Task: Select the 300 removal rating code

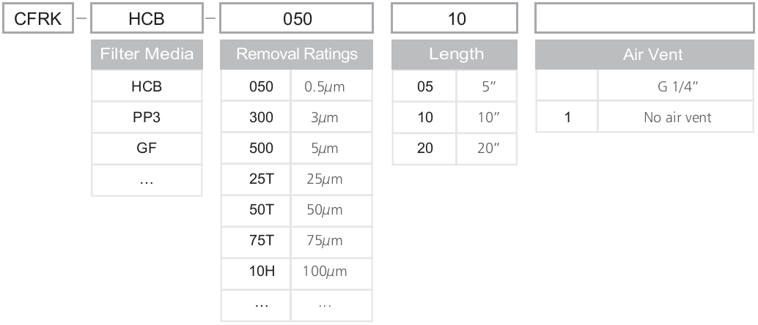Action: [256, 118]
